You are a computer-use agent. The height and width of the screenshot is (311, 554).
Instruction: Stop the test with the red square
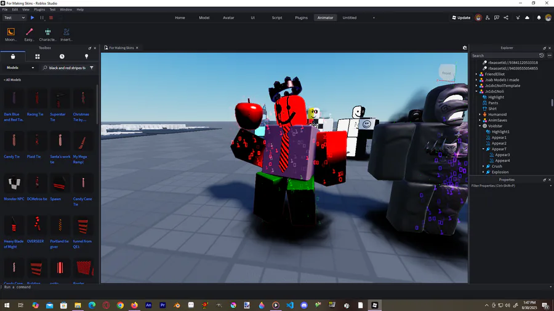51,18
